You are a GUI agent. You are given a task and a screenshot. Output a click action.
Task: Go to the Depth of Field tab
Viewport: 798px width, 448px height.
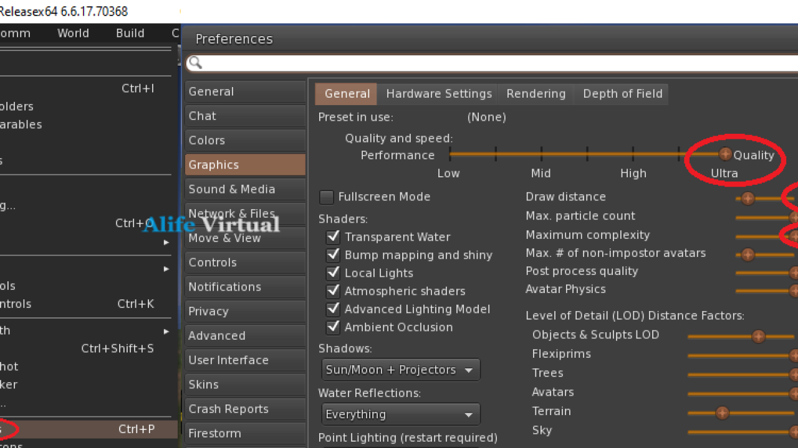tap(622, 94)
